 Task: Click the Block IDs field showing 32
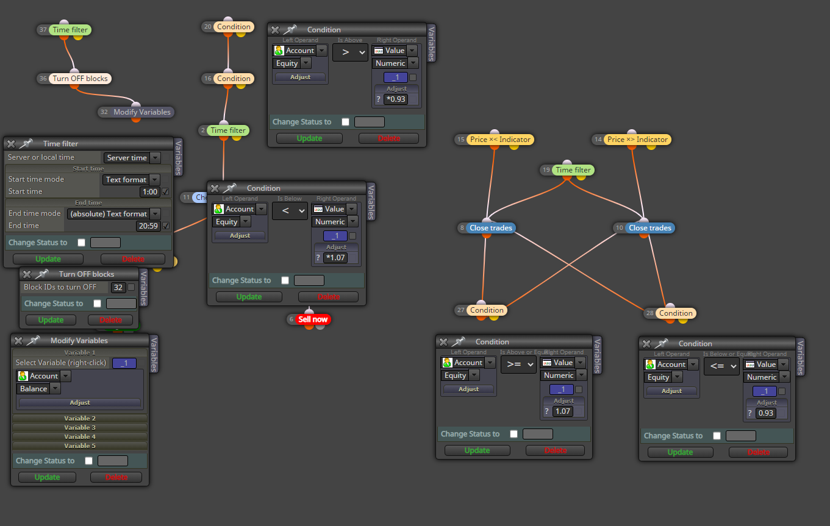point(118,287)
